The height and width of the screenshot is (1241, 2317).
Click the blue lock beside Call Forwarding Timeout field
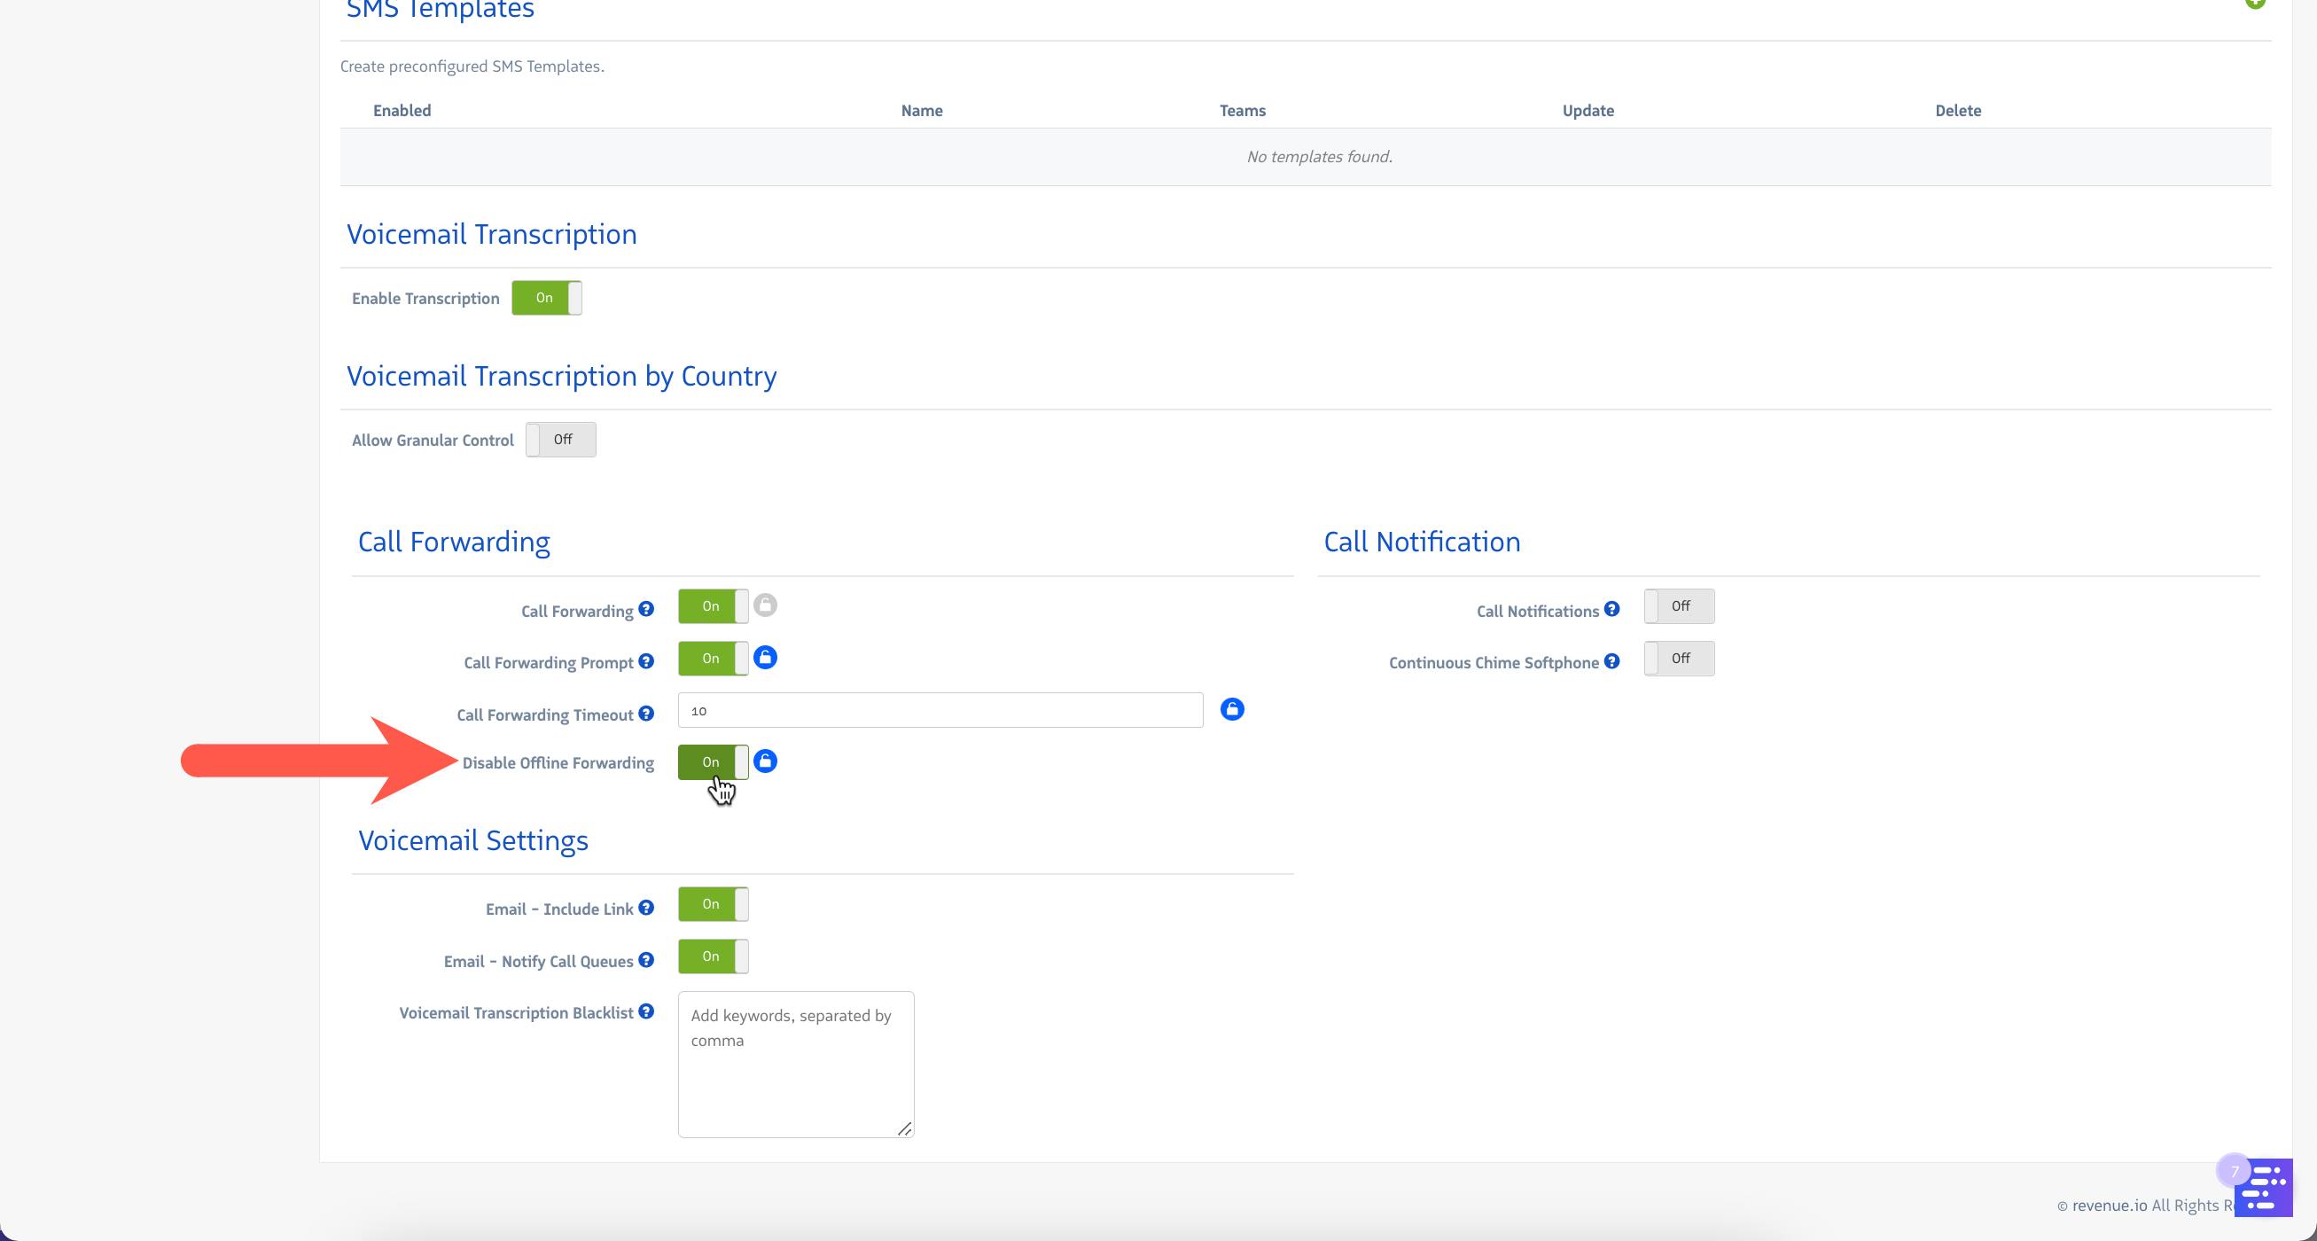click(1231, 709)
